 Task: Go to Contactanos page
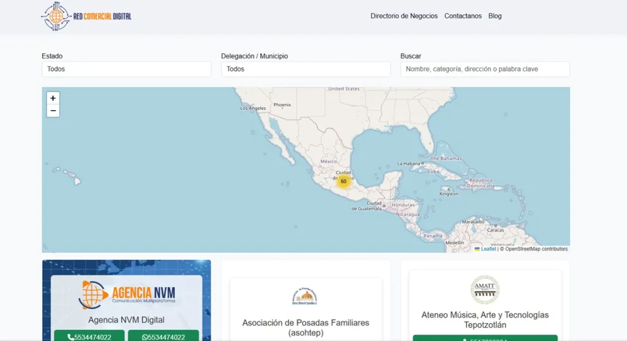coord(463,16)
